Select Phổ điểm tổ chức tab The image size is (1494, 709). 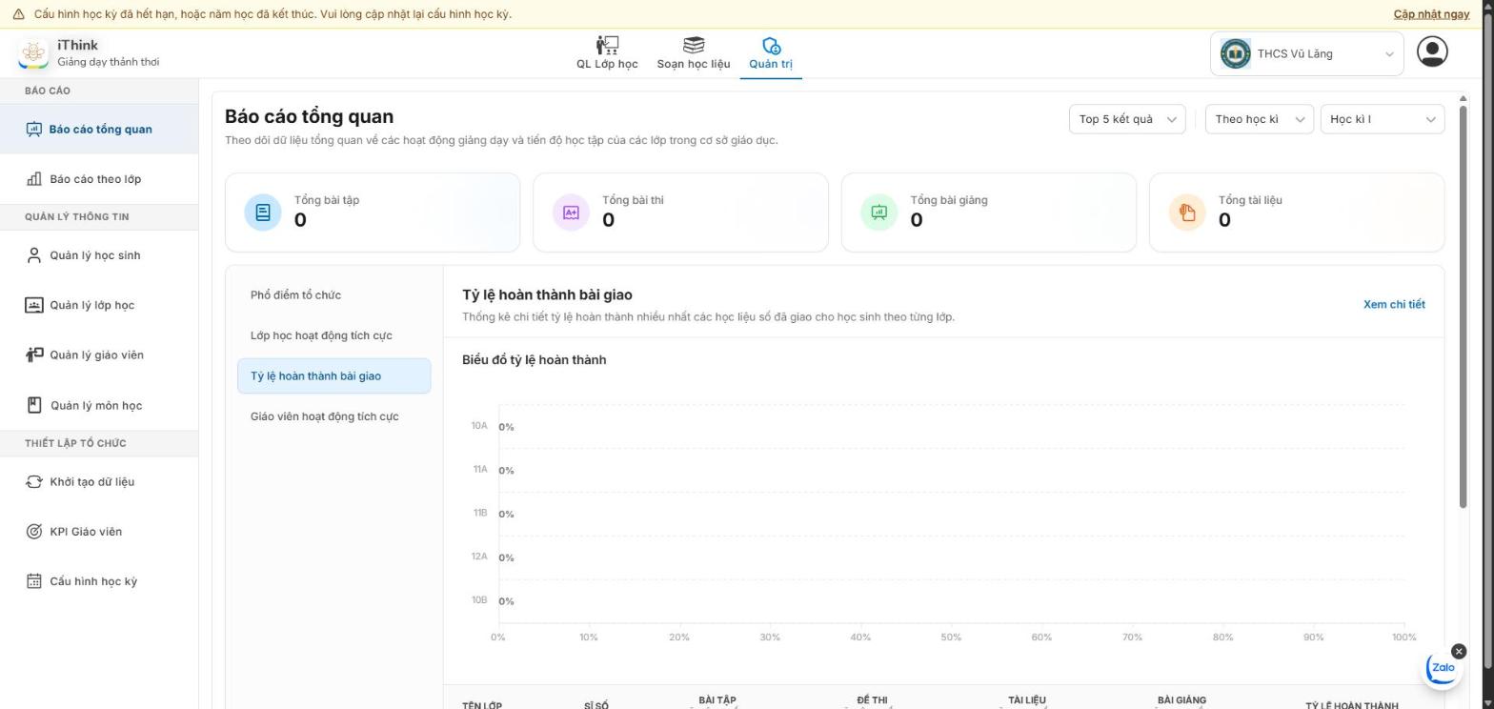tap(333, 295)
